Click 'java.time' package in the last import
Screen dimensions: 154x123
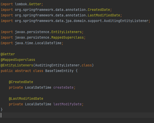point(24,43)
